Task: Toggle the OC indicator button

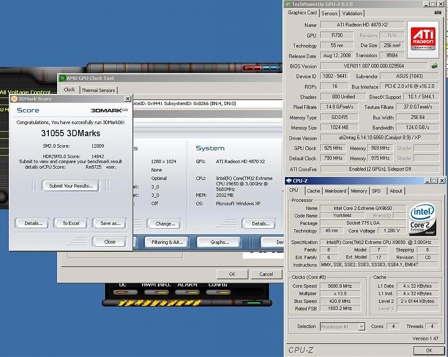Action: coord(125,292)
